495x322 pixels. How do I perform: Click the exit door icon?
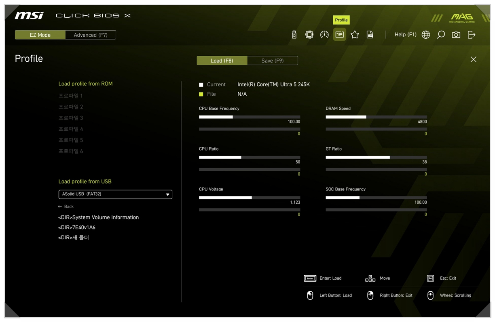coord(472,35)
